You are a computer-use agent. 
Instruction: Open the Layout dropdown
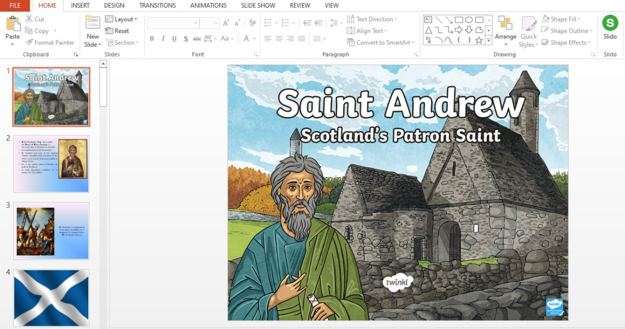[121, 19]
